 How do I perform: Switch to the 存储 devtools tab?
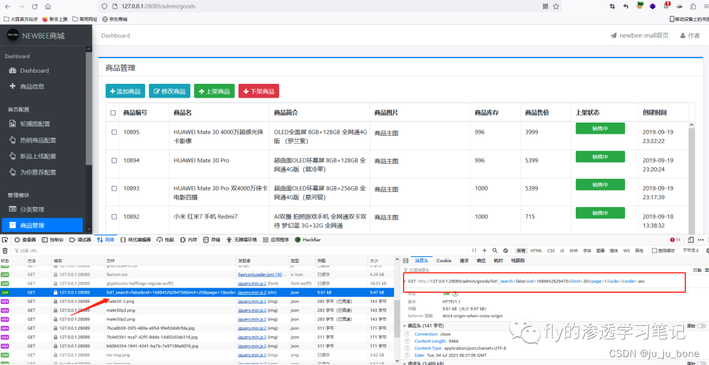[x=212, y=240]
